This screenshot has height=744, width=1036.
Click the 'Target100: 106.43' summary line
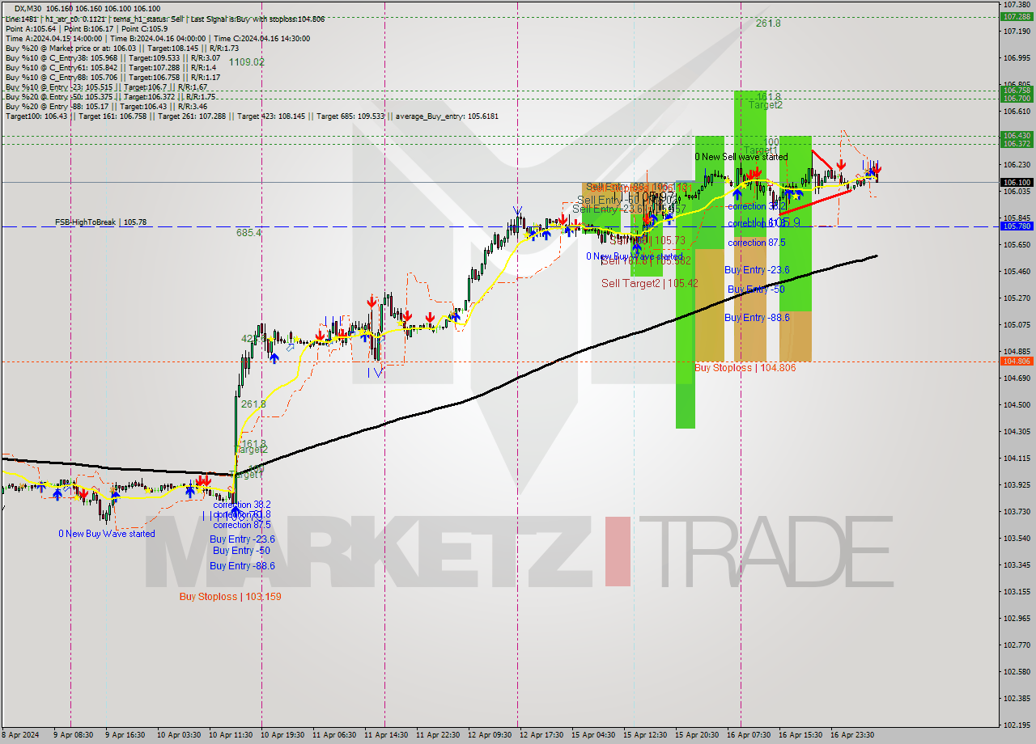252,116
